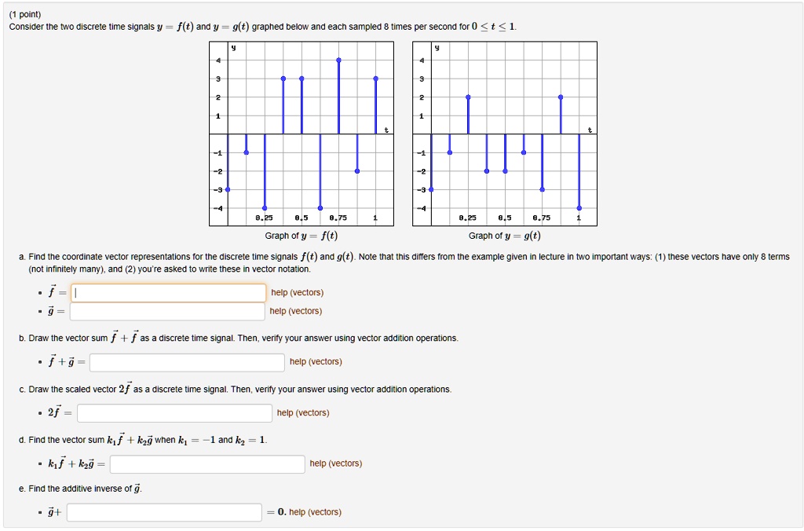This screenshot has width=804, height=531.
Task: Select the f⃗ + g⃗ answer box
Action: click(185, 362)
